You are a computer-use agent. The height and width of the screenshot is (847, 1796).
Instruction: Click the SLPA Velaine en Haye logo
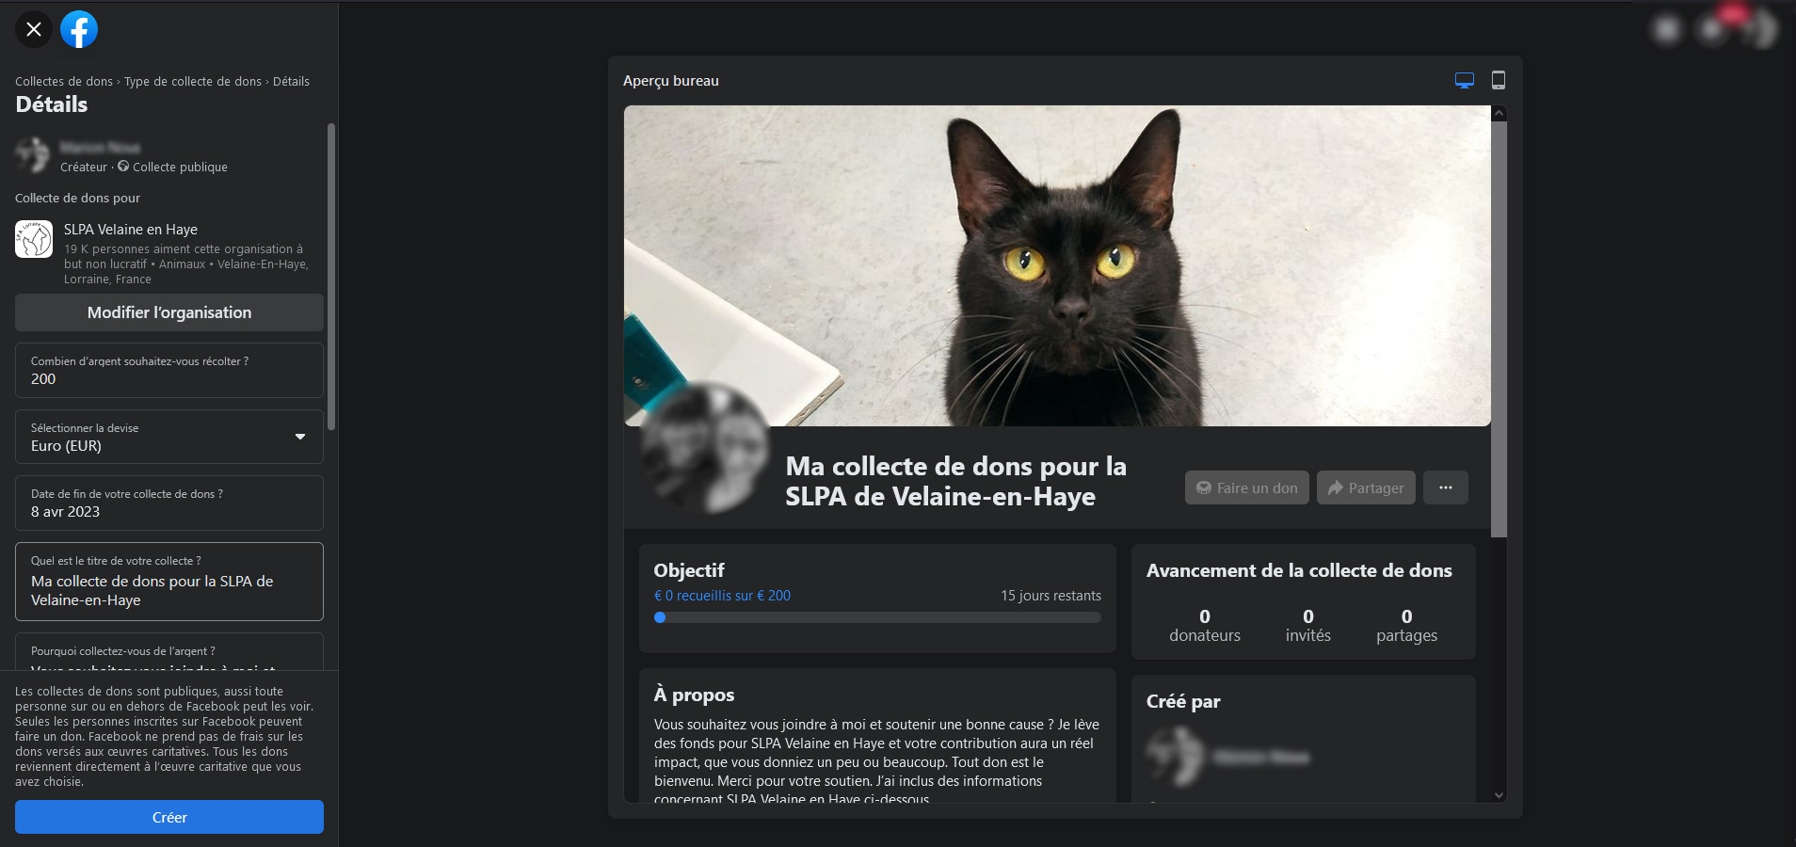pos(34,239)
